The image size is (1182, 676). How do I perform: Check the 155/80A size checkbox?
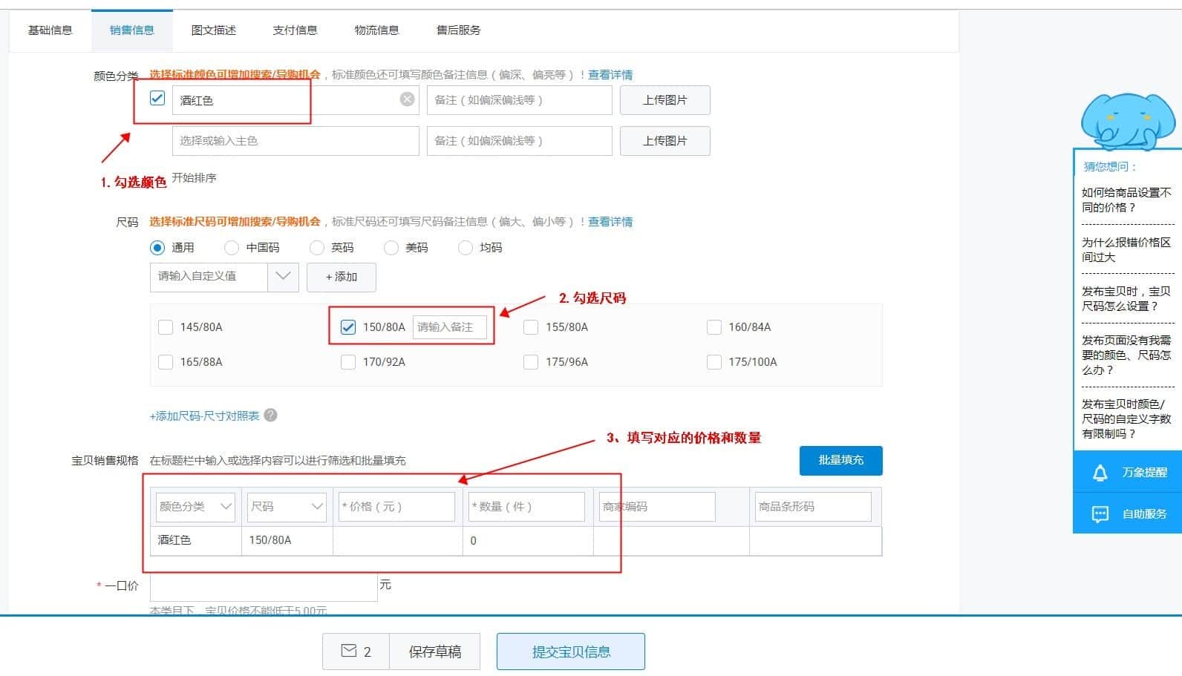coord(531,326)
